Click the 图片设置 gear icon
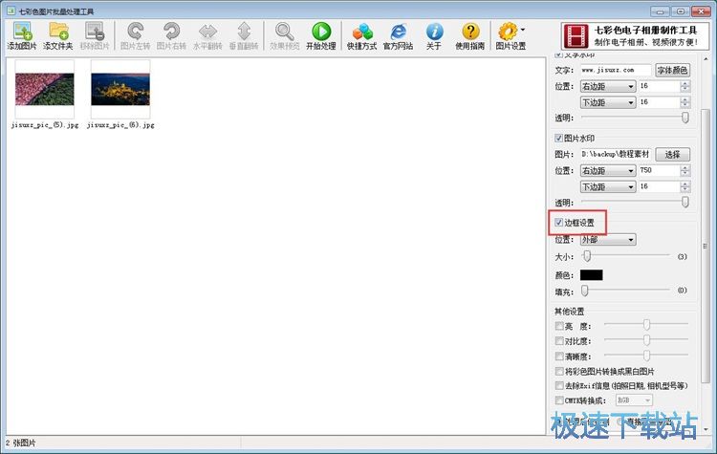 (x=508, y=32)
